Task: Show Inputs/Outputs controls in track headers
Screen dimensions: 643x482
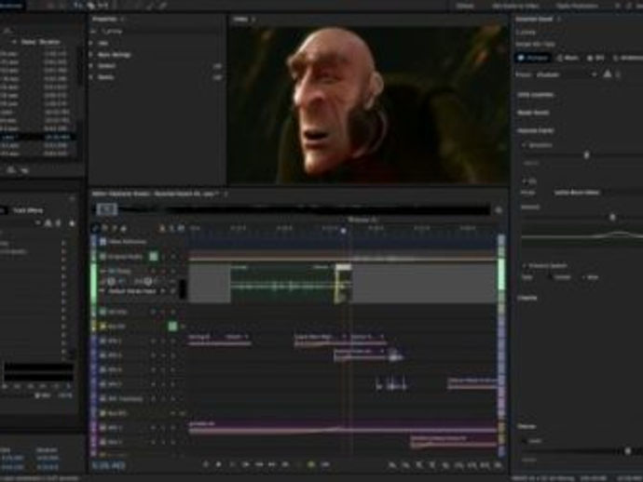Action: 95,229
